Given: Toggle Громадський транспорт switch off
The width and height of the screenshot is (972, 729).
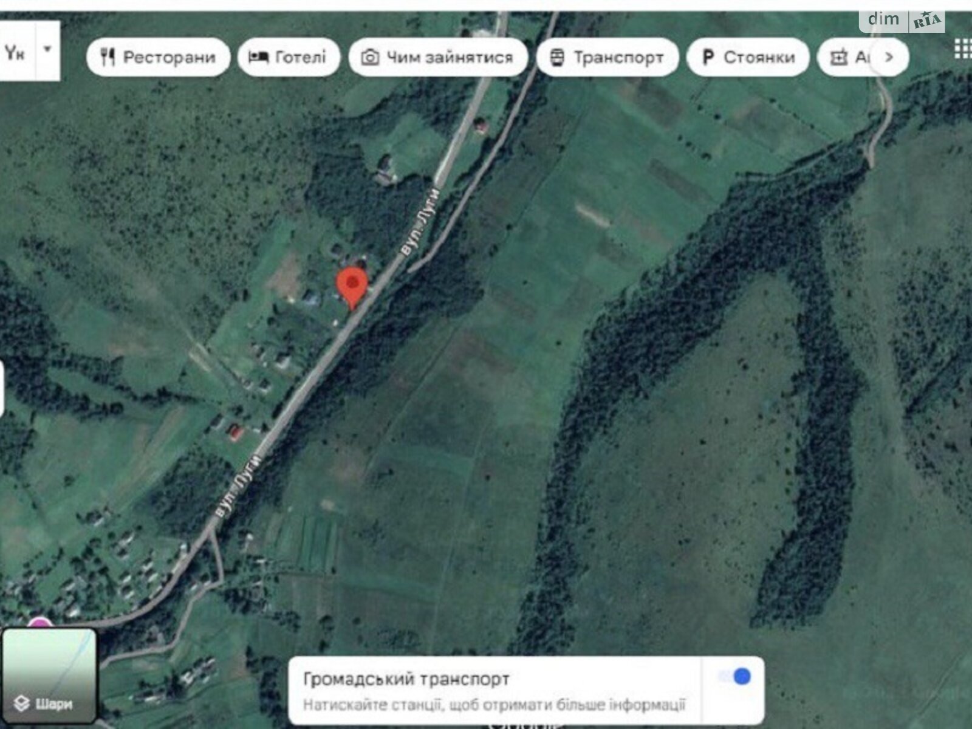Looking at the screenshot, I should 734,677.
